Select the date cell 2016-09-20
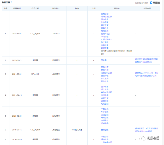Image resolution: width=164 pixels, height=145 pixels. [17, 139]
